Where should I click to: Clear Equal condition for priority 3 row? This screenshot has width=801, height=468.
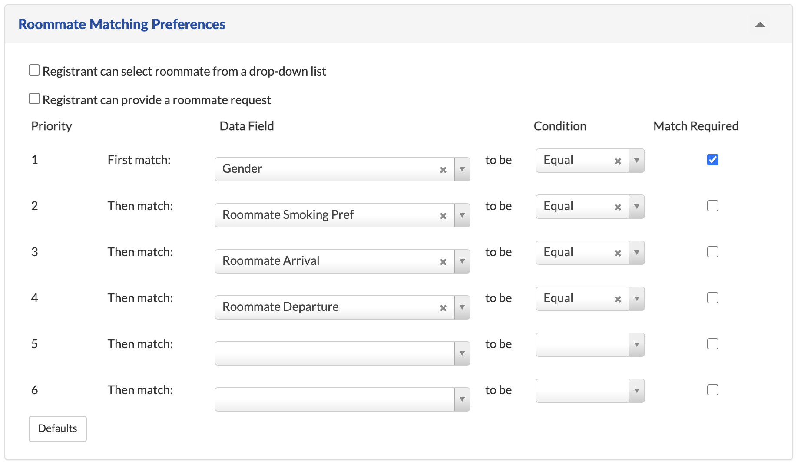tap(618, 253)
